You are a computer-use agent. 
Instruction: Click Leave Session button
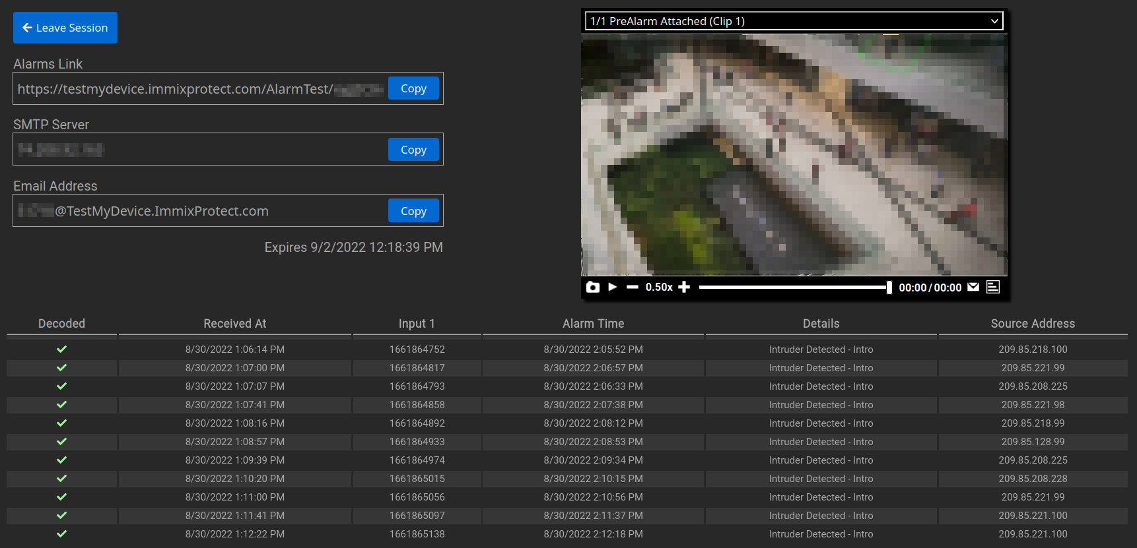(65, 28)
